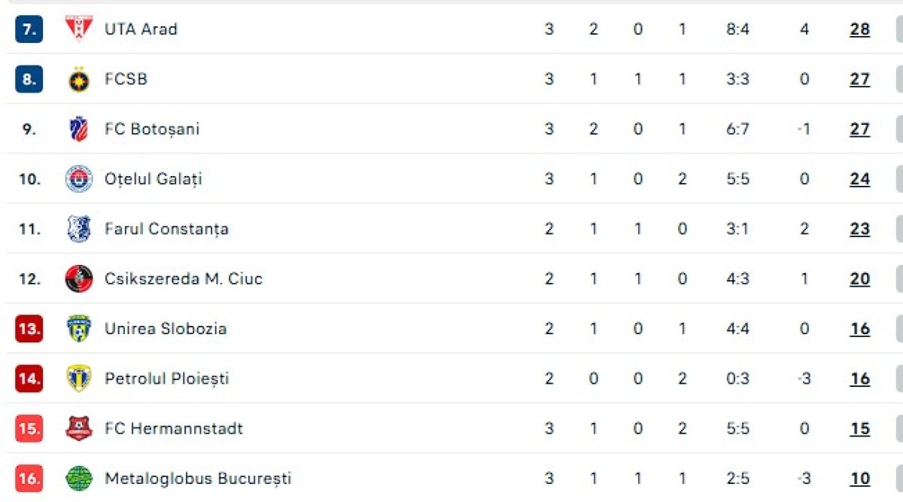Open the UTA Arad team name link
This screenshot has width=903, height=502.
click(x=141, y=29)
